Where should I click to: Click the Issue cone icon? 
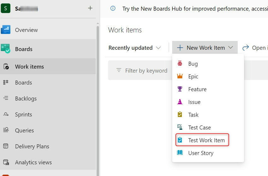coord(180,102)
